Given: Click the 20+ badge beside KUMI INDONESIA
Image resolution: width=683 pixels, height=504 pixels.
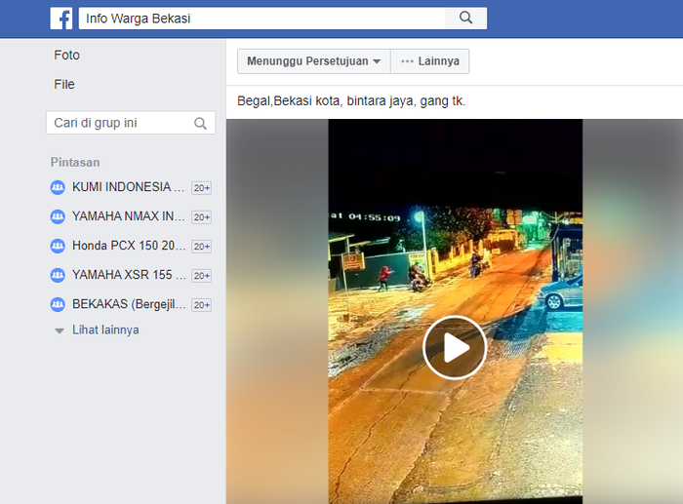Looking at the screenshot, I should point(201,188).
